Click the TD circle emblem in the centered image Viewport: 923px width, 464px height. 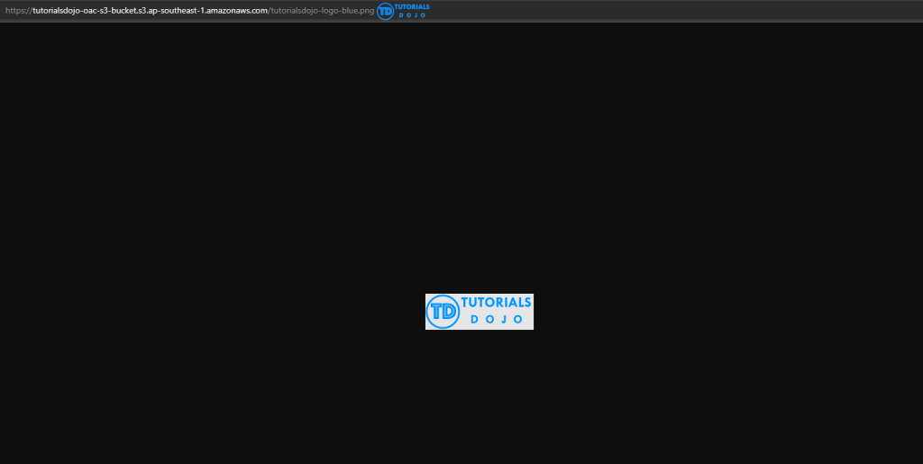[x=443, y=312]
